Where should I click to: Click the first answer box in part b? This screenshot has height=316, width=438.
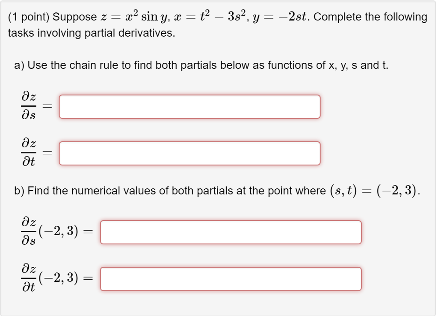231,232
